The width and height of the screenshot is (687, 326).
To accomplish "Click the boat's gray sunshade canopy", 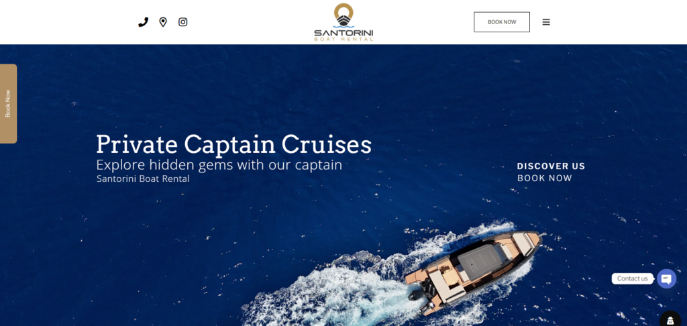I will coord(482,262).
